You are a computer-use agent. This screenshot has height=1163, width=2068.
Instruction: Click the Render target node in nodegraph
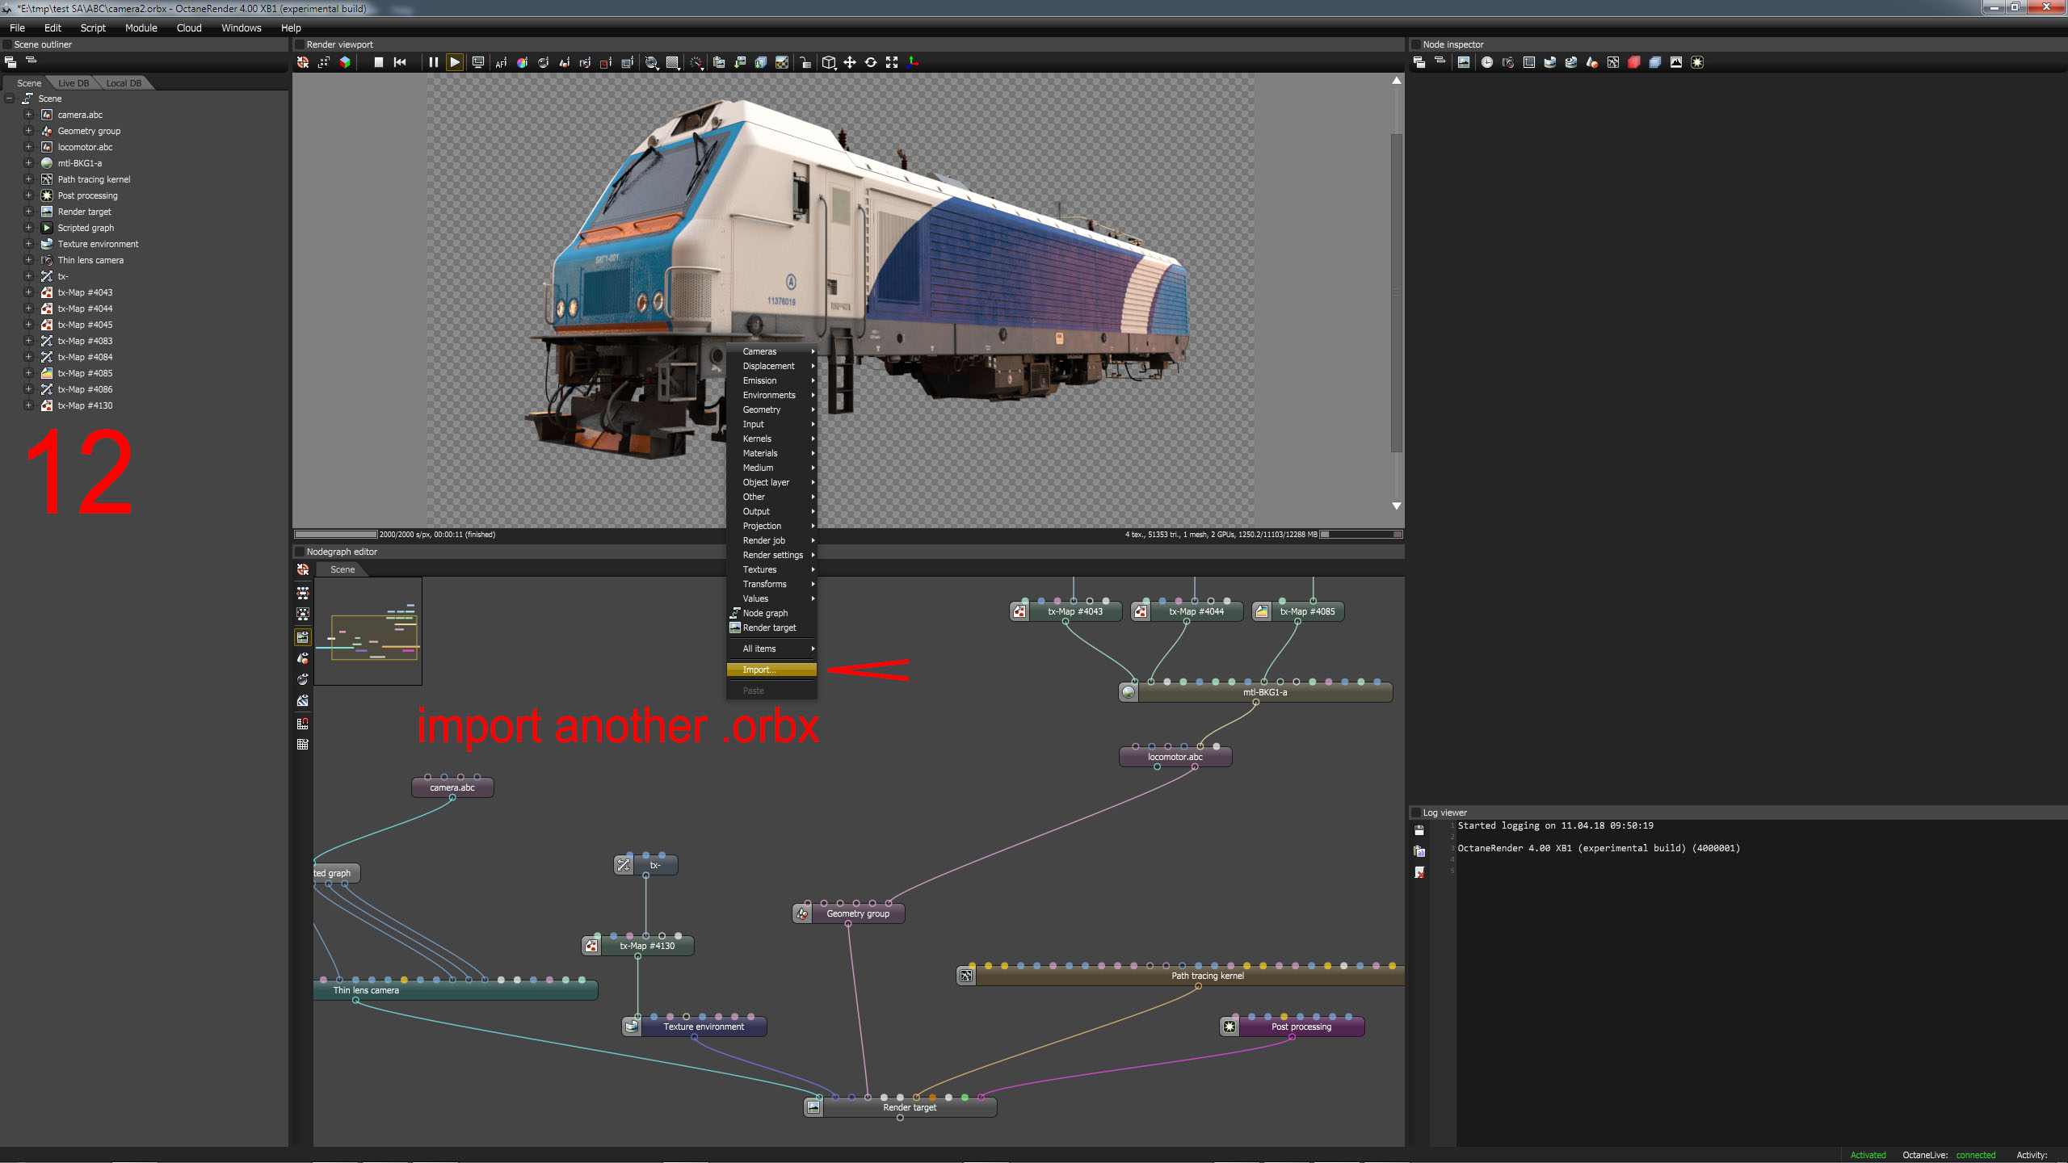click(909, 1107)
